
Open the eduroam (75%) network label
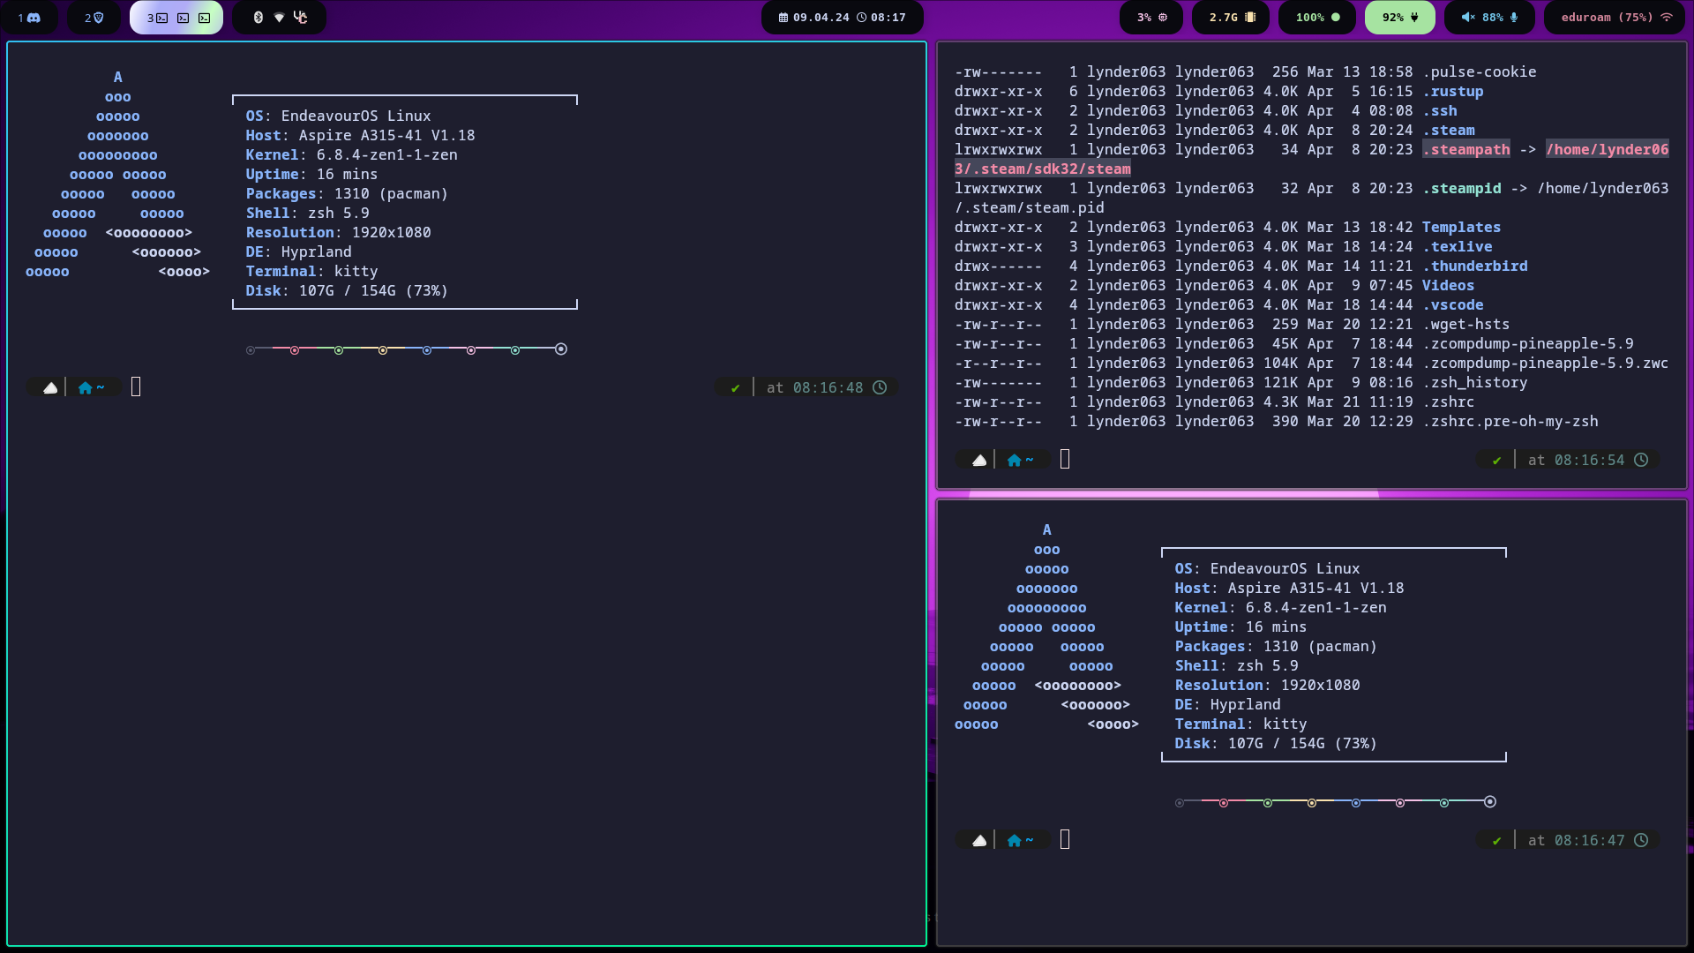coord(1607,18)
